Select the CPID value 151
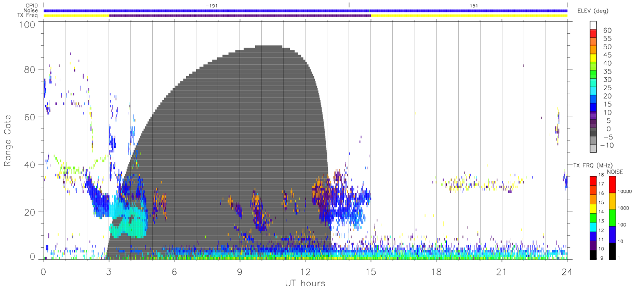 474,6
